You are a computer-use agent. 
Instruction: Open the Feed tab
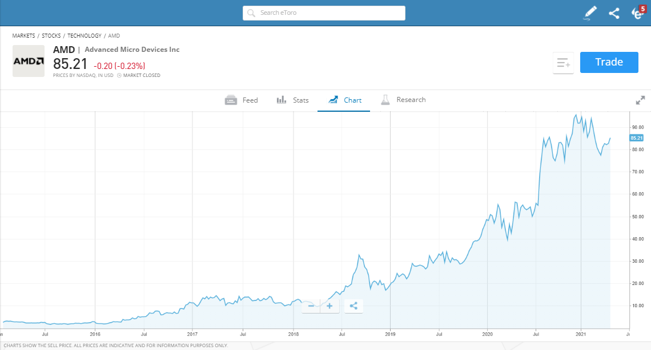241,100
